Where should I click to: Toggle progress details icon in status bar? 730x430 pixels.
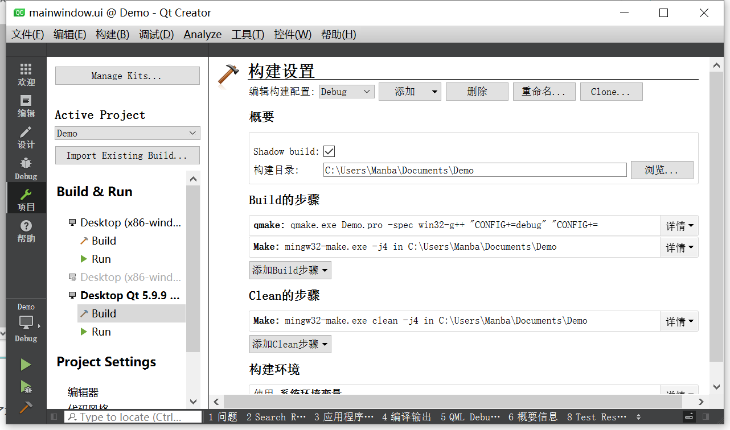[689, 417]
